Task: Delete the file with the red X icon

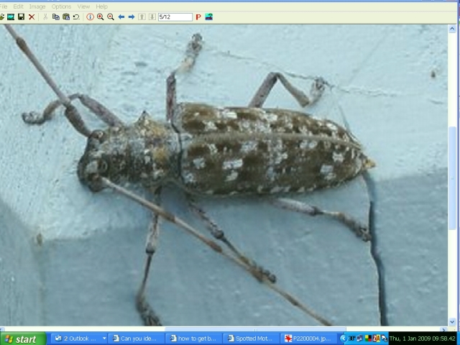Action: point(32,17)
